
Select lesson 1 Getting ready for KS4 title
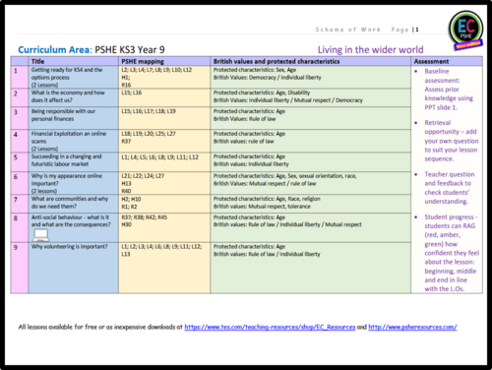click(67, 78)
